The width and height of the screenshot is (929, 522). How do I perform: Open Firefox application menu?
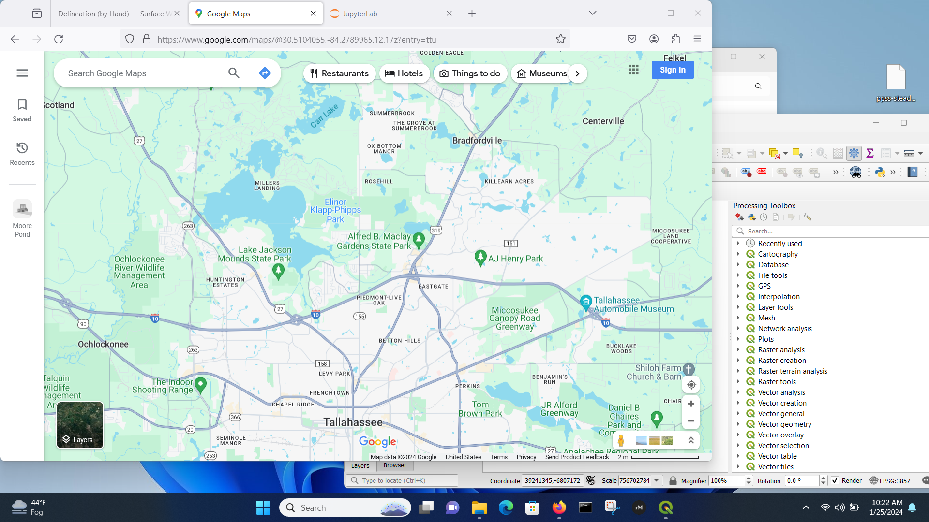click(x=697, y=39)
